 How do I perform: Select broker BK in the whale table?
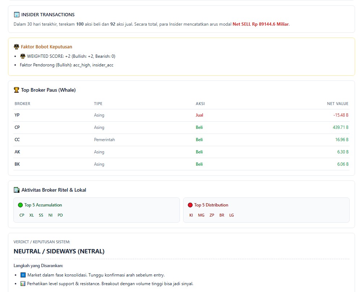tap(17, 164)
